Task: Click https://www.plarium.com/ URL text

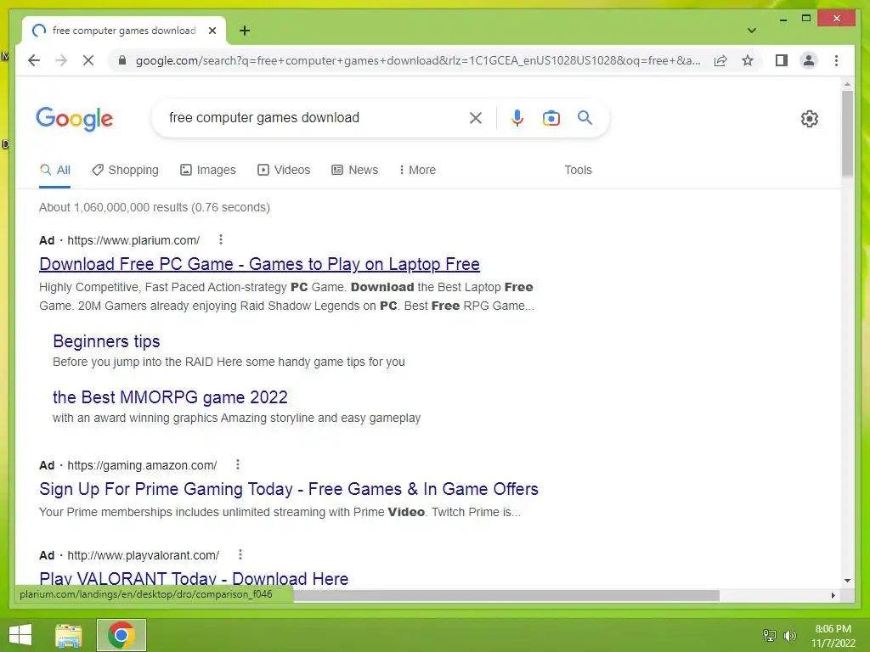Action: coord(133,240)
